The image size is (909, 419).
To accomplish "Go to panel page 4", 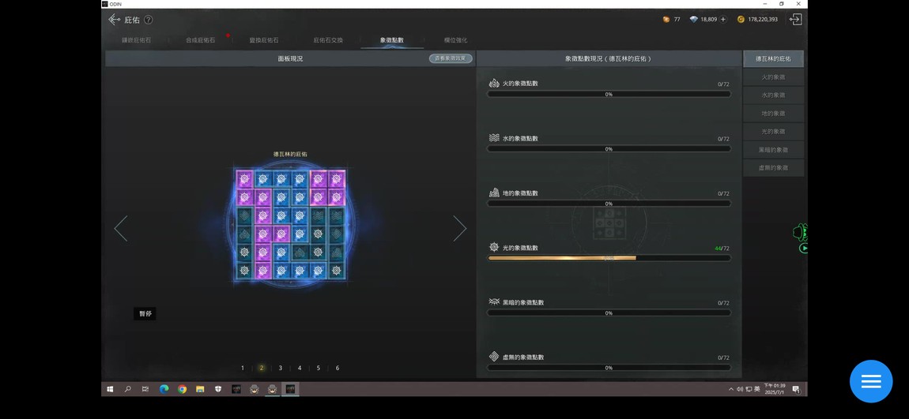I will pyautogui.click(x=300, y=368).
